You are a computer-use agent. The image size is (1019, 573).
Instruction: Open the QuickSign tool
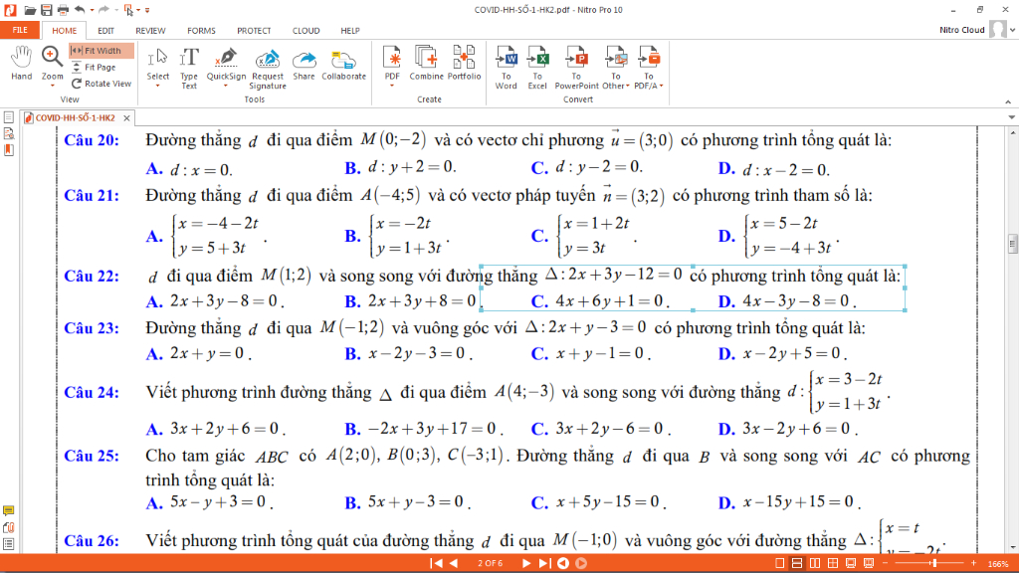point(226,67)
